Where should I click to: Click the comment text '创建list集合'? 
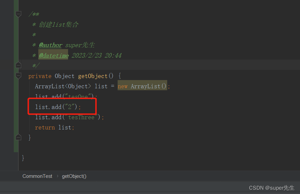58,25
